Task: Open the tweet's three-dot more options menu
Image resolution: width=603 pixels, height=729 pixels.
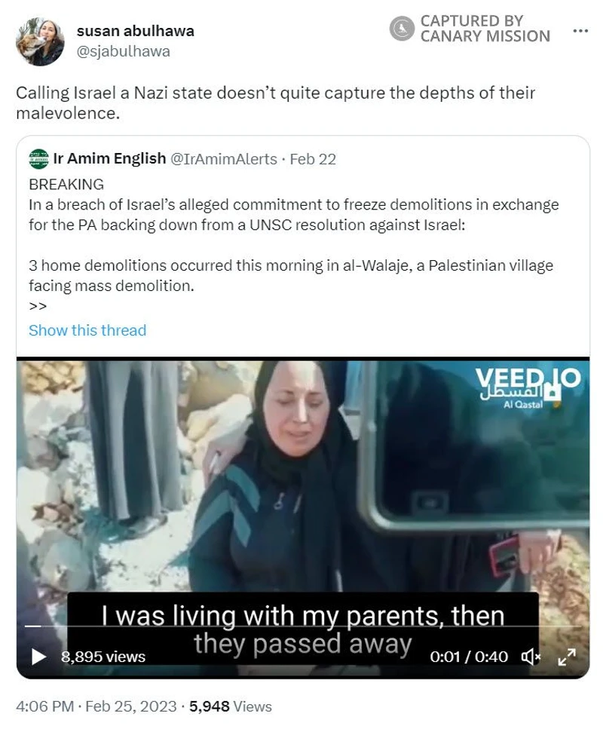Action: (580, 31)
